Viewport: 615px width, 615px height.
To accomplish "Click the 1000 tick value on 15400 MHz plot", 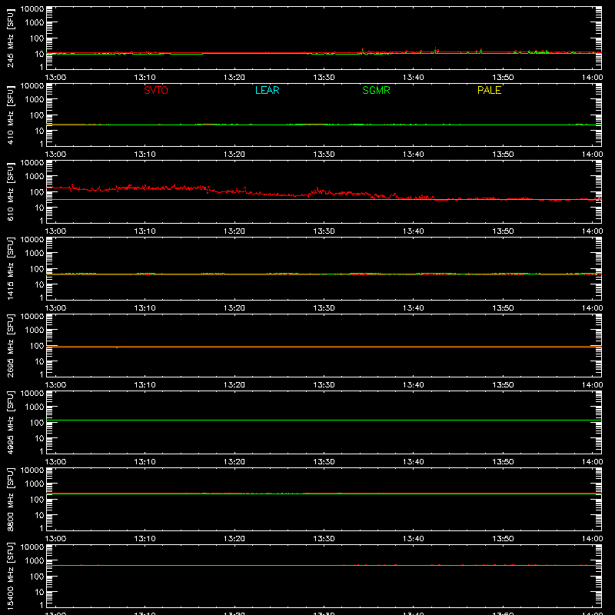I will pos(35,561).
